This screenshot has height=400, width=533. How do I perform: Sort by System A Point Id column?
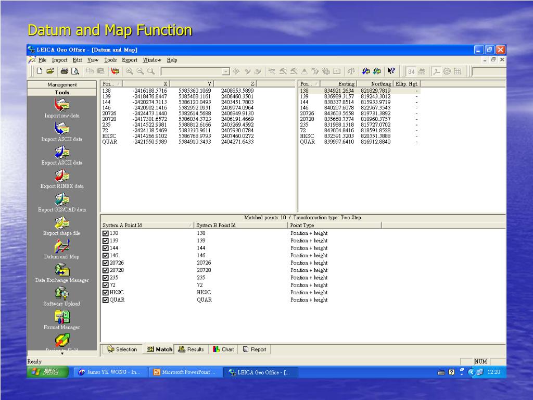pyautogui.click(x=147, y=225)
